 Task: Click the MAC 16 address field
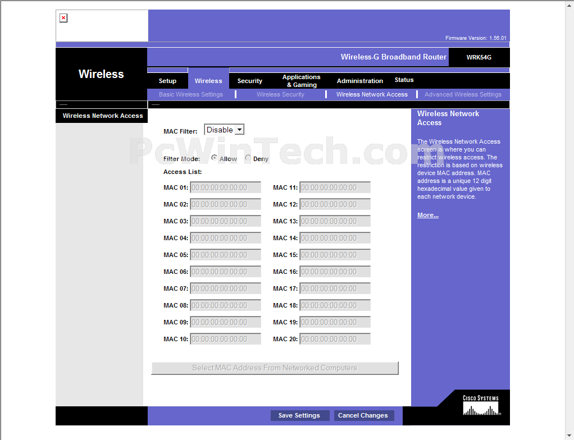(x=335, y=272)
